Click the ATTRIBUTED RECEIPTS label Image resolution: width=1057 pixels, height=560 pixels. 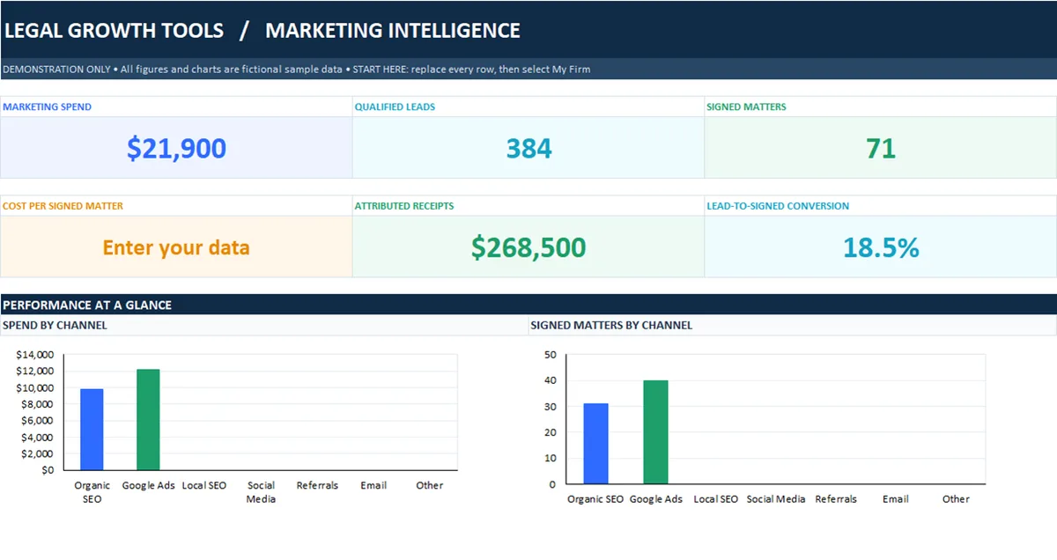pyautogui.click(x=404, y=206)
